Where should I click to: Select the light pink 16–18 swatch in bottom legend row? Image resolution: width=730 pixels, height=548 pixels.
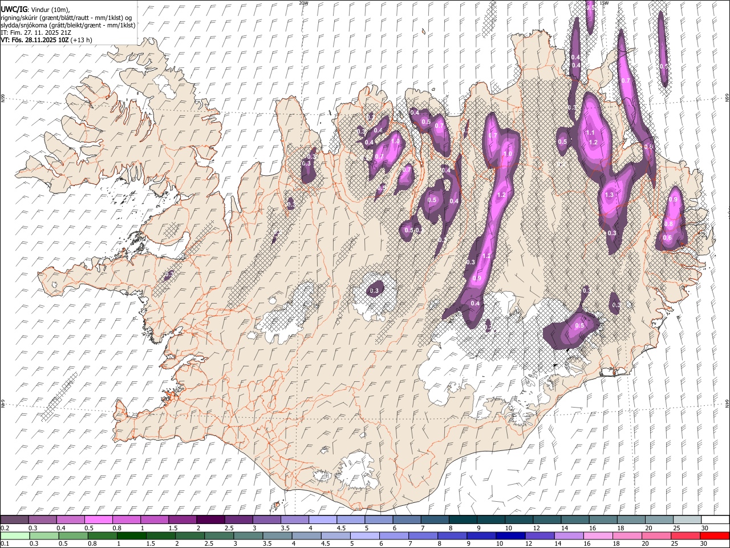598,535
